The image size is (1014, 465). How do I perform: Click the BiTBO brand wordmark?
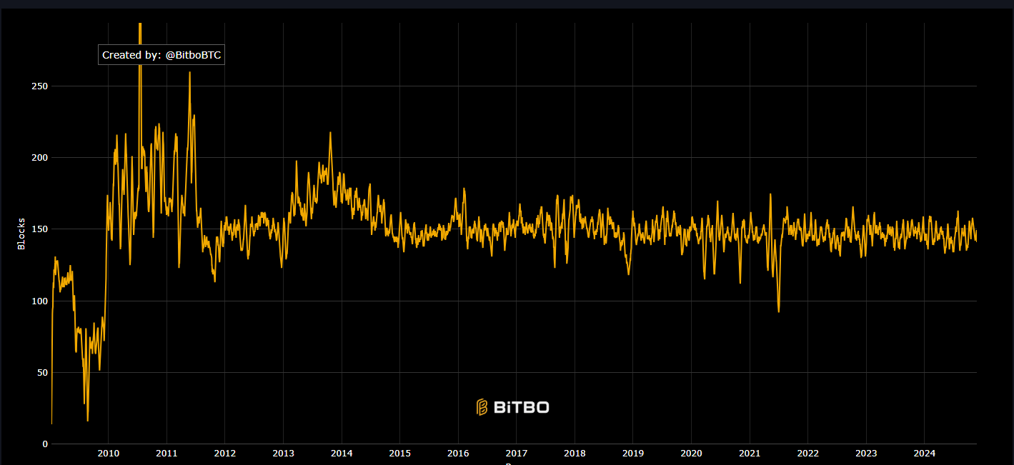[522, 407]
